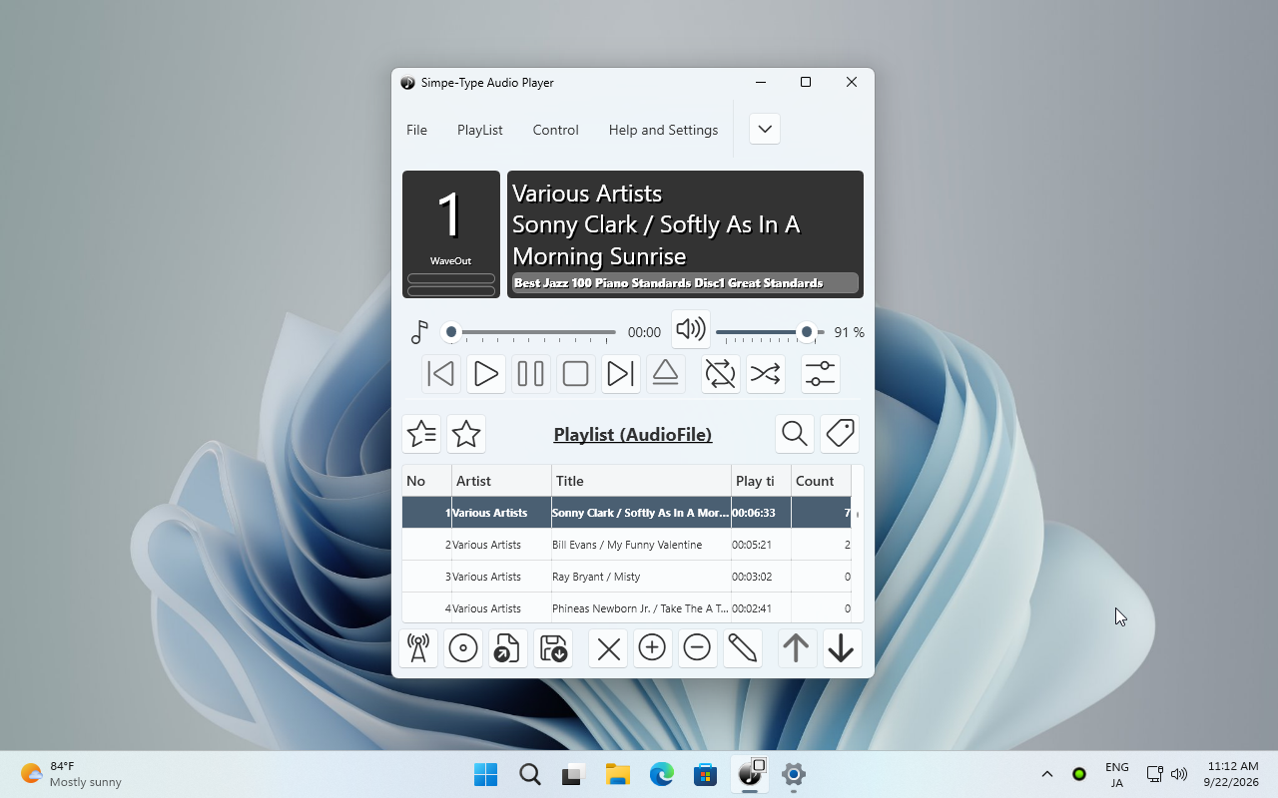Open playlist search with the magnifier icon
The height and width of the screenshot is (798, 1278).
(x=795, y=434)
